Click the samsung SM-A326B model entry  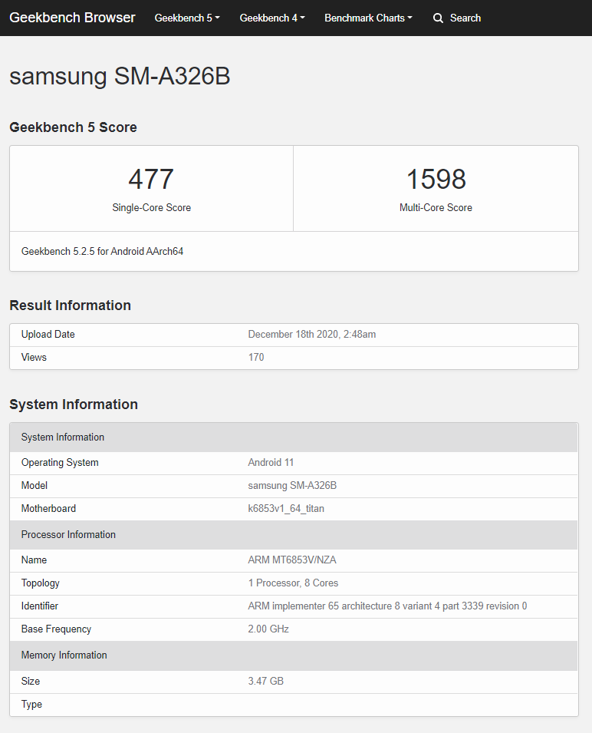292,485
